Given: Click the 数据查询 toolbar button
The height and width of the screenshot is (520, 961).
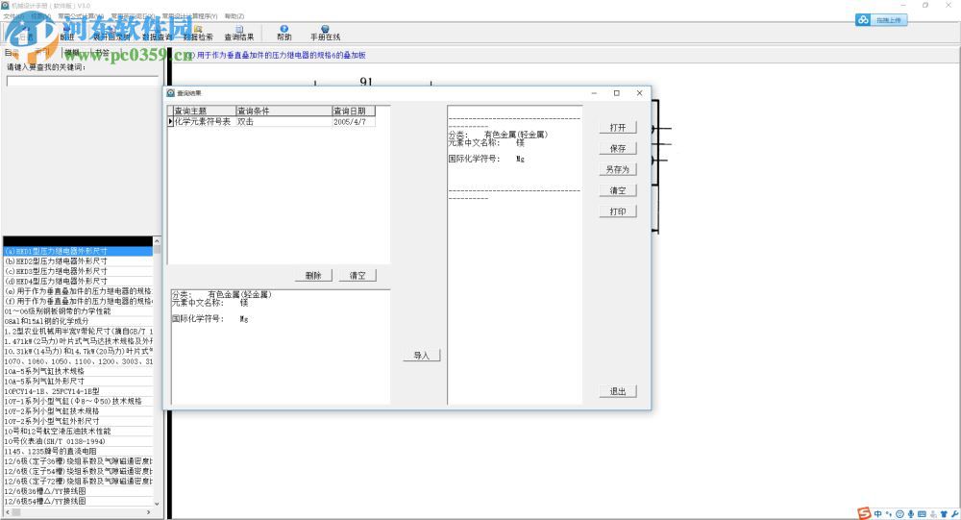Looking at the screenshot, I should click(157, 33).
